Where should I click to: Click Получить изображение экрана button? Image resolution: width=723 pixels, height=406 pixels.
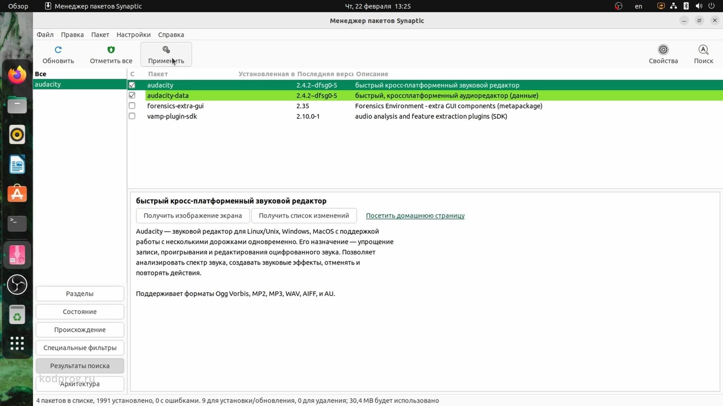coord(192,215)
